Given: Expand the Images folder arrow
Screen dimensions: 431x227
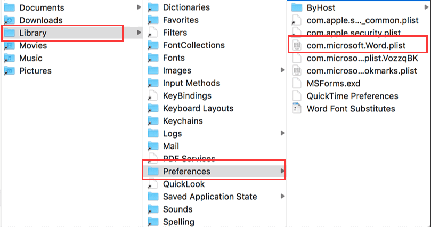Looking at the screenshot, I should (x=282, y=70).
